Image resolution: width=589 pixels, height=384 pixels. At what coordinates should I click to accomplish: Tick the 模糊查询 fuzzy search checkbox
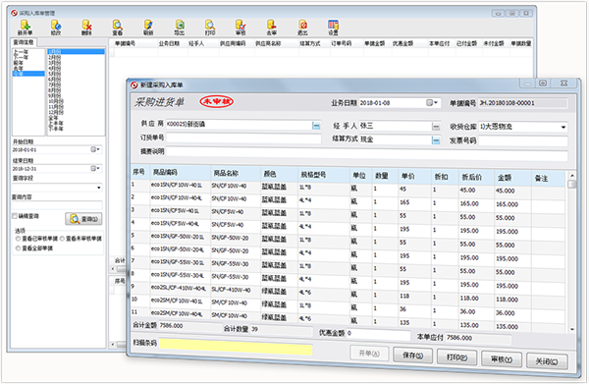(x=15, y=216)
